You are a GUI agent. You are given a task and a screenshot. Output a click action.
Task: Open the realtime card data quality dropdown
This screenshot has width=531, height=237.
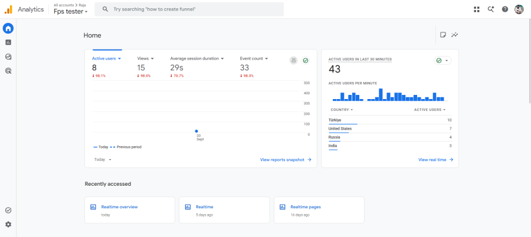(x=442, y=60)
